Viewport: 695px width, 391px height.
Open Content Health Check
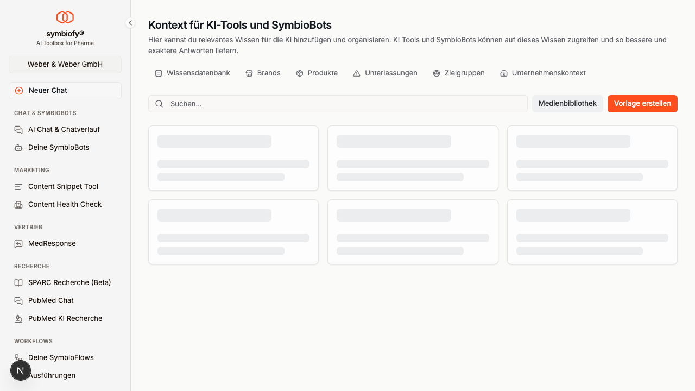pyautogui.click(x=65, y=205)
